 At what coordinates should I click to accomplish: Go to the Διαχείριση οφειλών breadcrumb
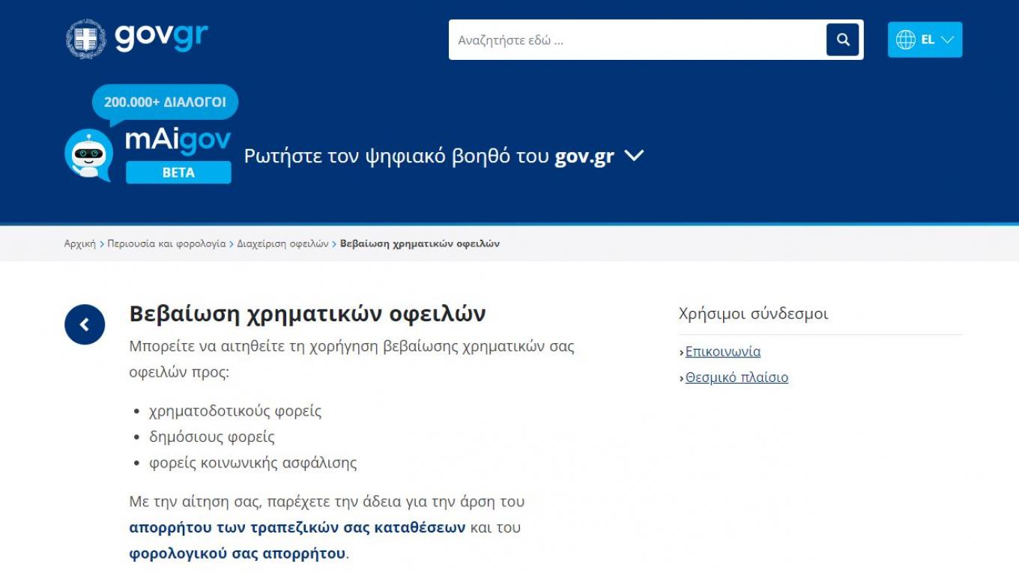(x=282, y=243)
